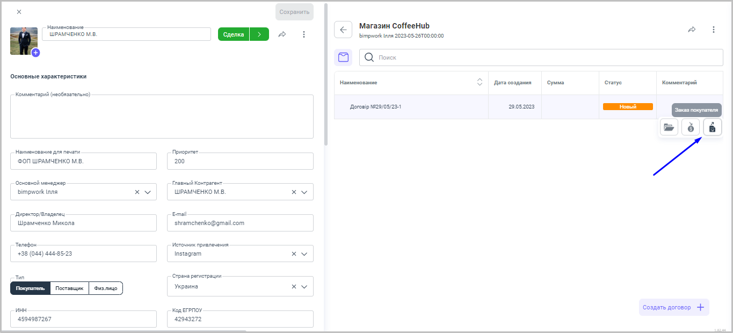The width and height of the screenshot is (733, 333).
Task: Open three-dot menu in the right panel header
Action: [x=714, y=30]
